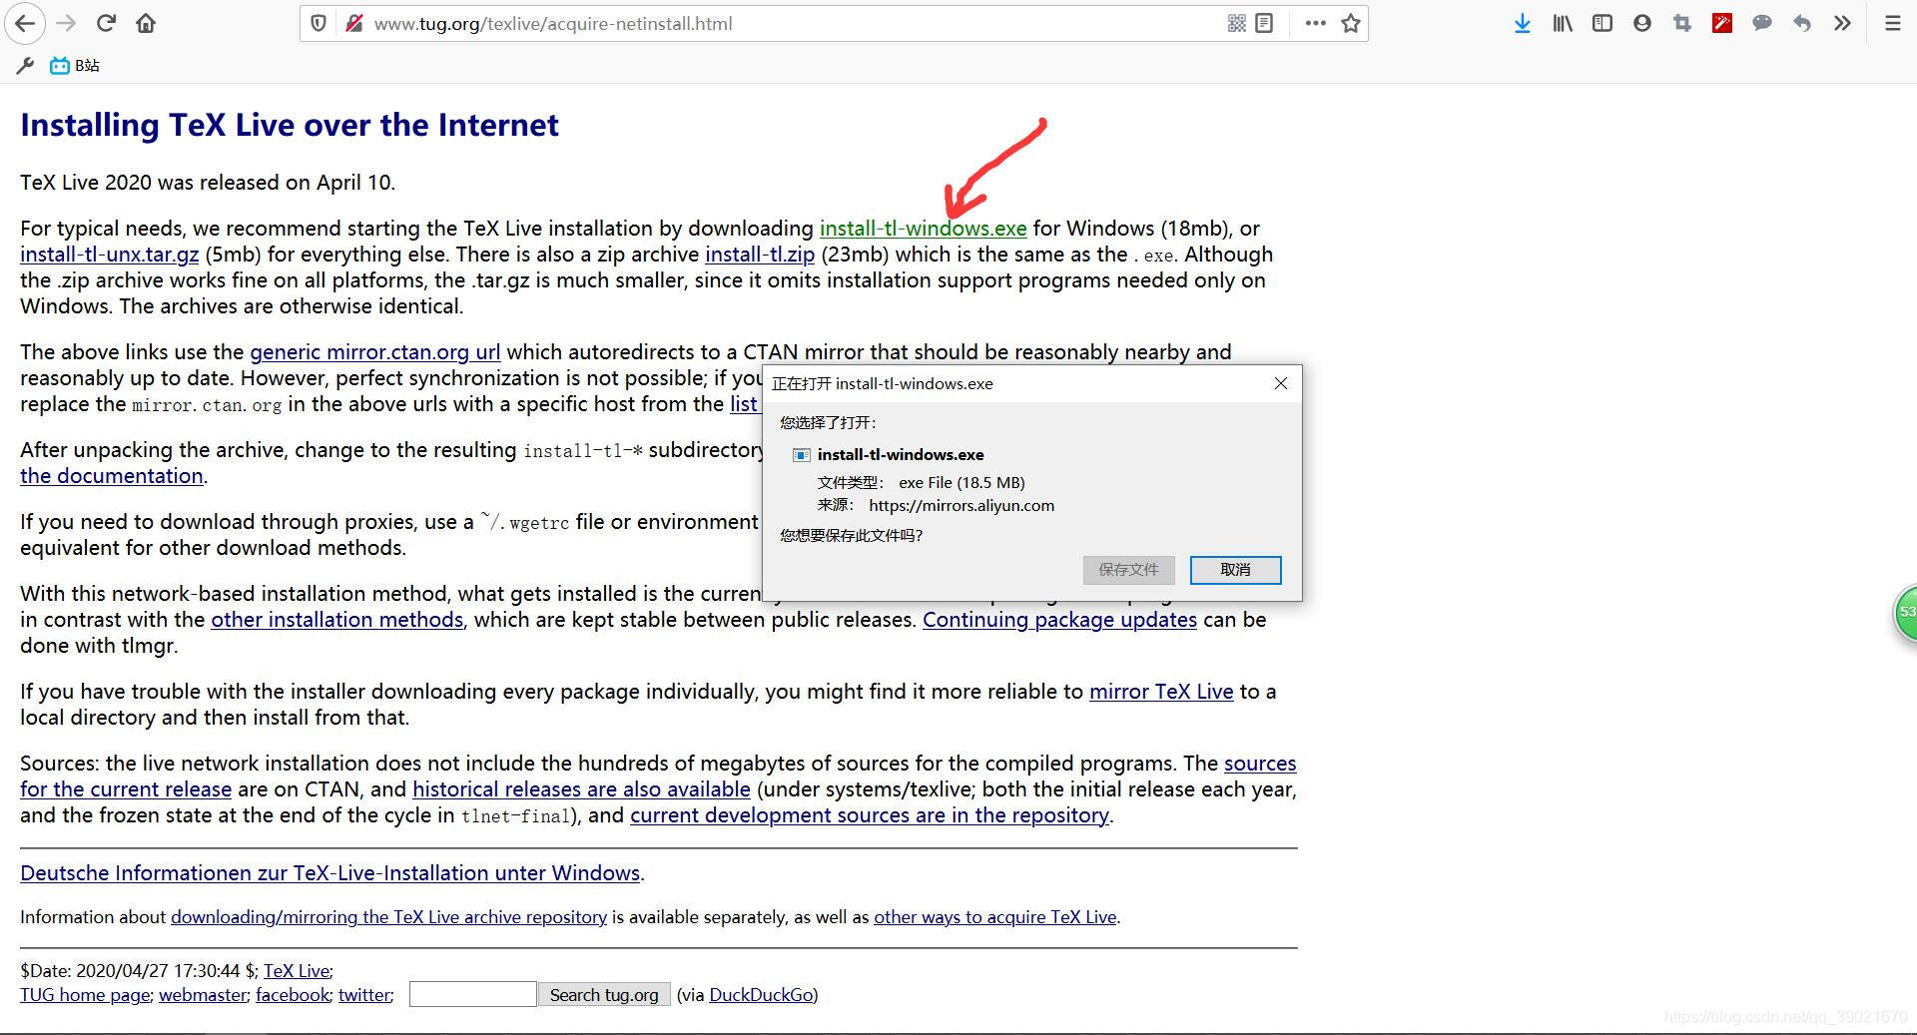Click 取消 button in download dialog
This screenshot has height=1035, width=1917.
click(1235, 570)
